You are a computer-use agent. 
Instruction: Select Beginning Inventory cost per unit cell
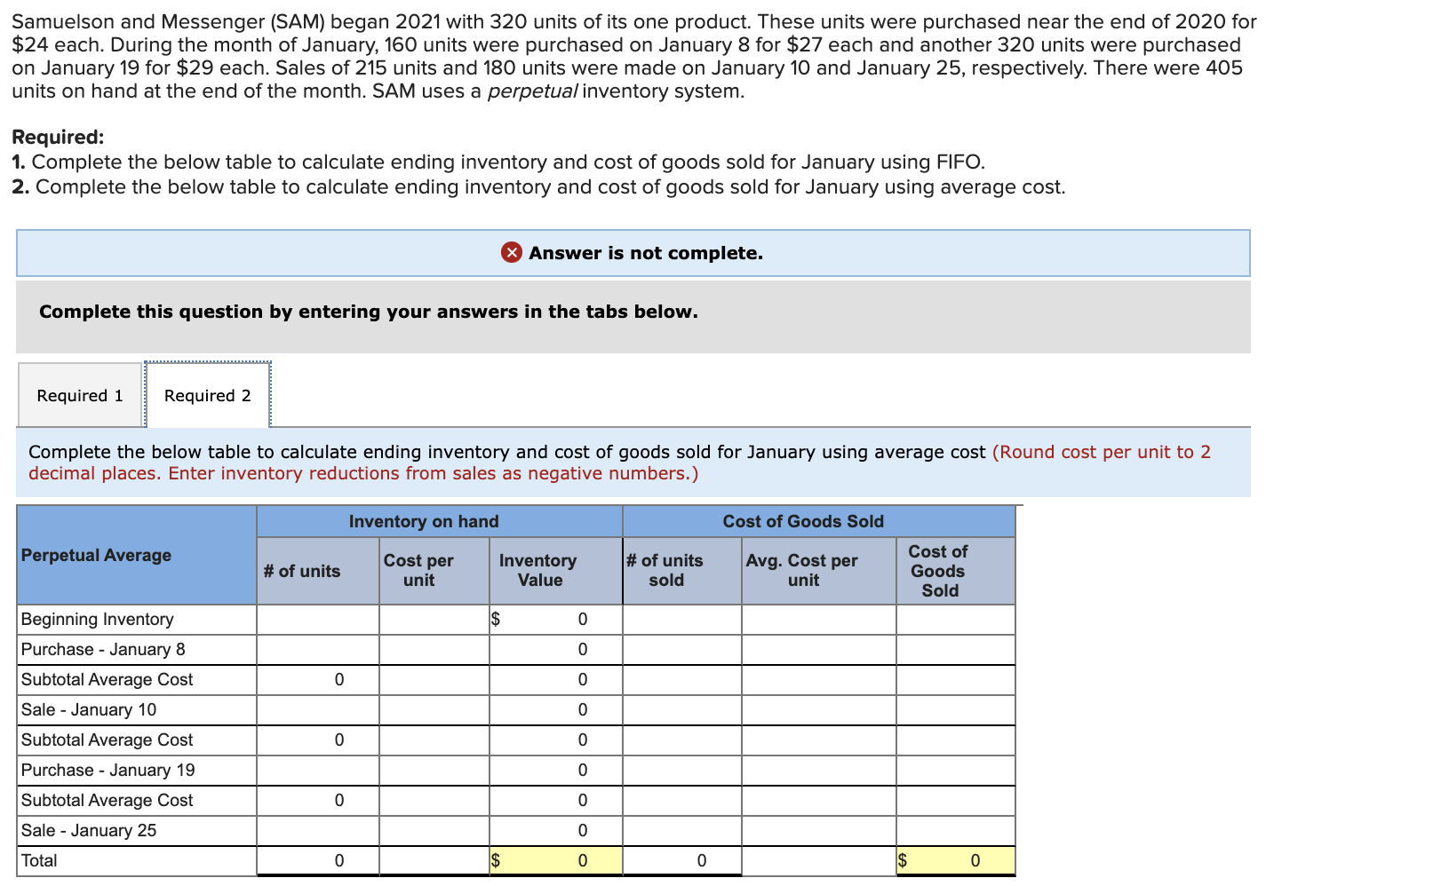(x=434, y=620)
